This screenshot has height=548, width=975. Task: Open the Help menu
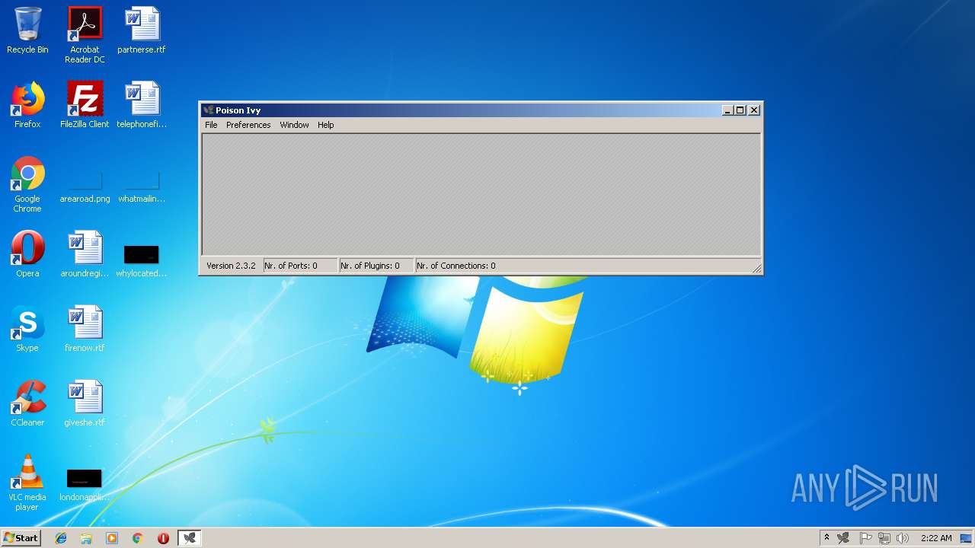pos(326,125)
